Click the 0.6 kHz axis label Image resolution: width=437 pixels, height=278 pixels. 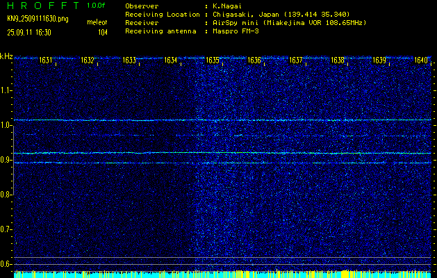click(6, 264)
